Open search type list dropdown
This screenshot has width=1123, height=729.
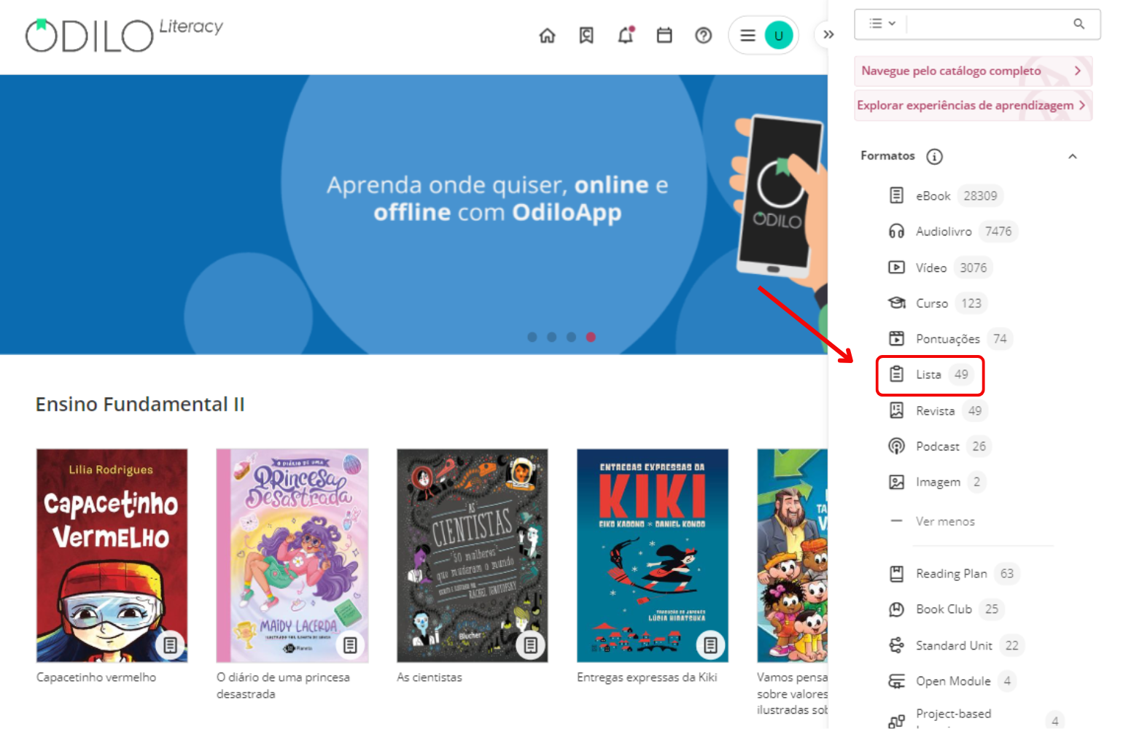[882, 23]
